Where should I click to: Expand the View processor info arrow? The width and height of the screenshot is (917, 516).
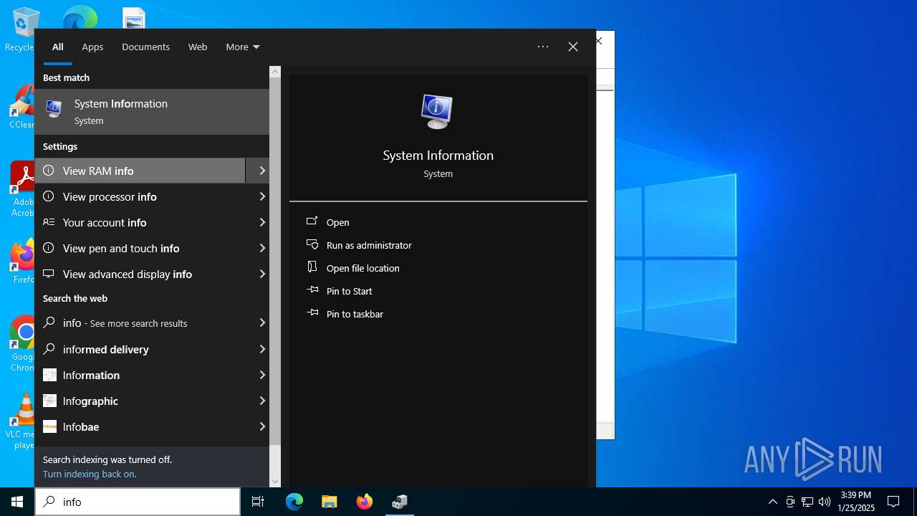point(262,196)
